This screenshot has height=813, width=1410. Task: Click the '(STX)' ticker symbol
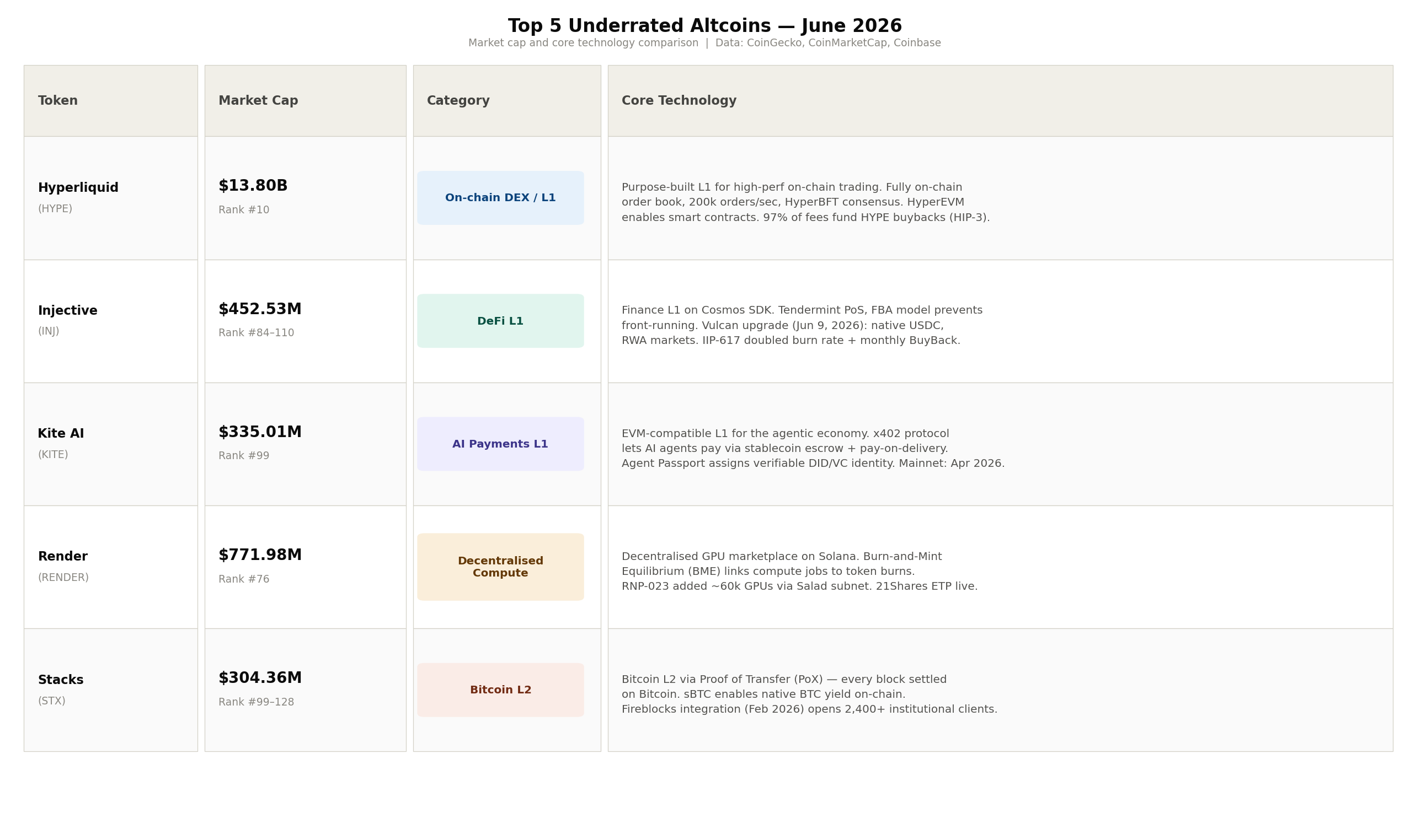(x=51, y=701)
